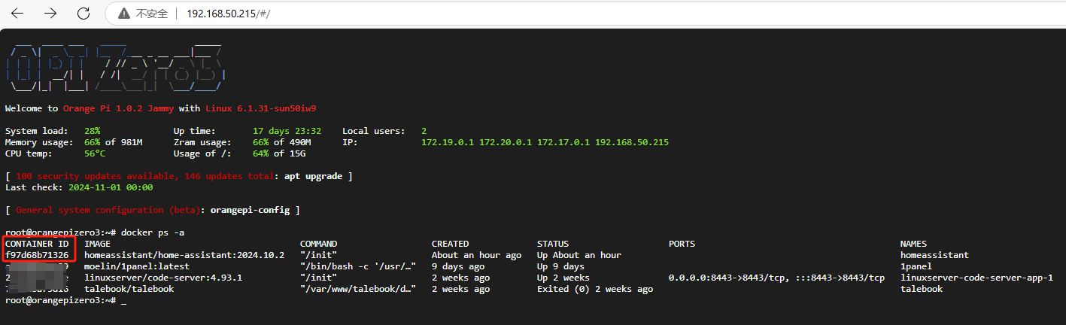Click the 1panel container name
The width and height of the screenshot is (1066, 325).
coord(916,266)
